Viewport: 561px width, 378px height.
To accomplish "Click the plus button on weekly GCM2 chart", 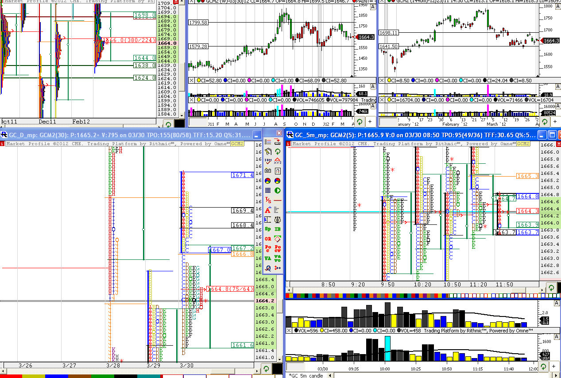I will pos(370,121).
